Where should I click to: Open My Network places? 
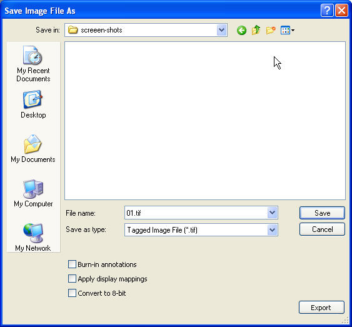coord(33,238)
